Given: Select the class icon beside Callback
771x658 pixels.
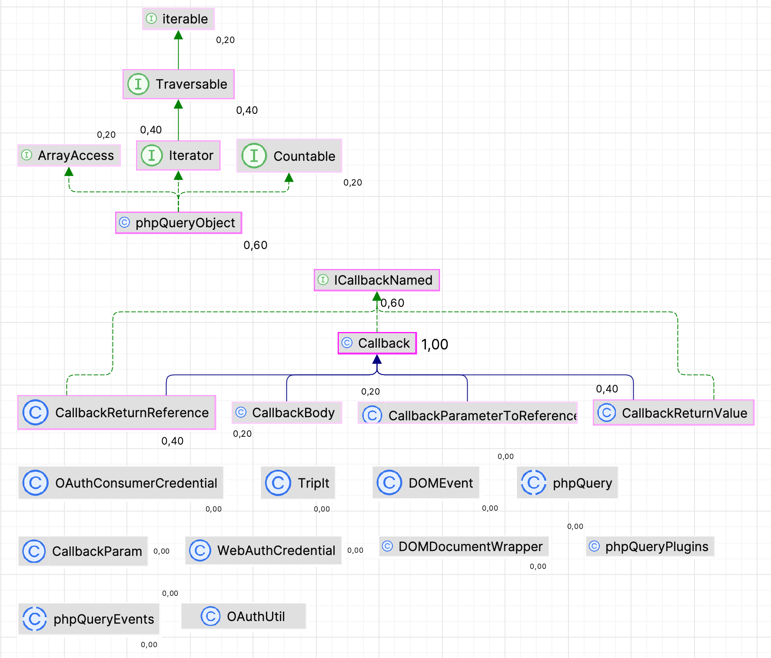Looking at the screenshot, I should click(x=346, y=343).
